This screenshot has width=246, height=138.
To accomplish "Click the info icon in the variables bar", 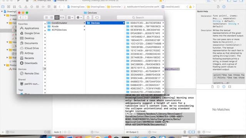I will click(x=69, y=132).
